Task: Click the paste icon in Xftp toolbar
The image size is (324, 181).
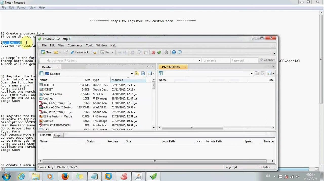Action: [146, 52]
